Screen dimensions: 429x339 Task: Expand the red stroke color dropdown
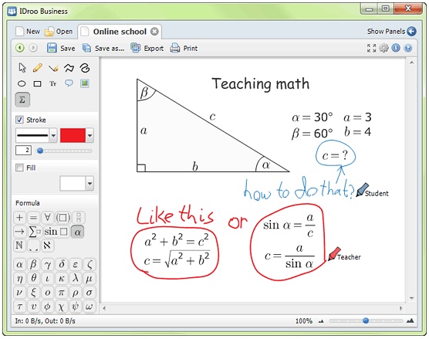(x=90, y=136)
